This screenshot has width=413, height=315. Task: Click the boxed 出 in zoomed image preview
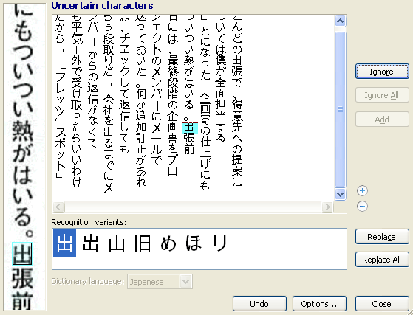tap(22, 254)
